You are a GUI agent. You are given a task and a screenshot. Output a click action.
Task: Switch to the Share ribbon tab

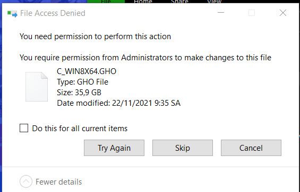(x=179, y=2)
